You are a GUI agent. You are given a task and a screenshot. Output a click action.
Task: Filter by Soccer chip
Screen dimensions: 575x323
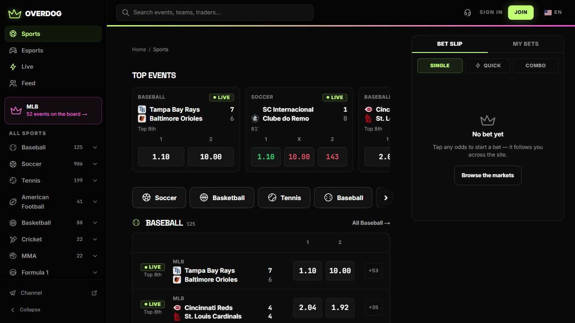pos(159,197)
